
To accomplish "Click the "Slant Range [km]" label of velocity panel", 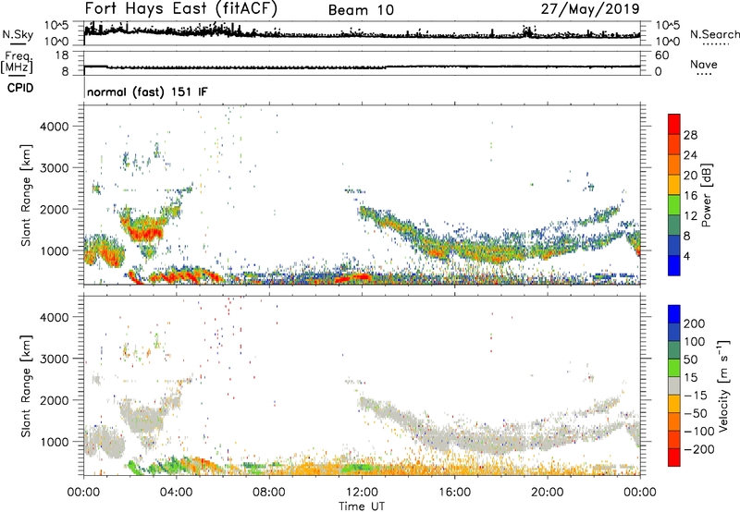I will pos(26,386).
